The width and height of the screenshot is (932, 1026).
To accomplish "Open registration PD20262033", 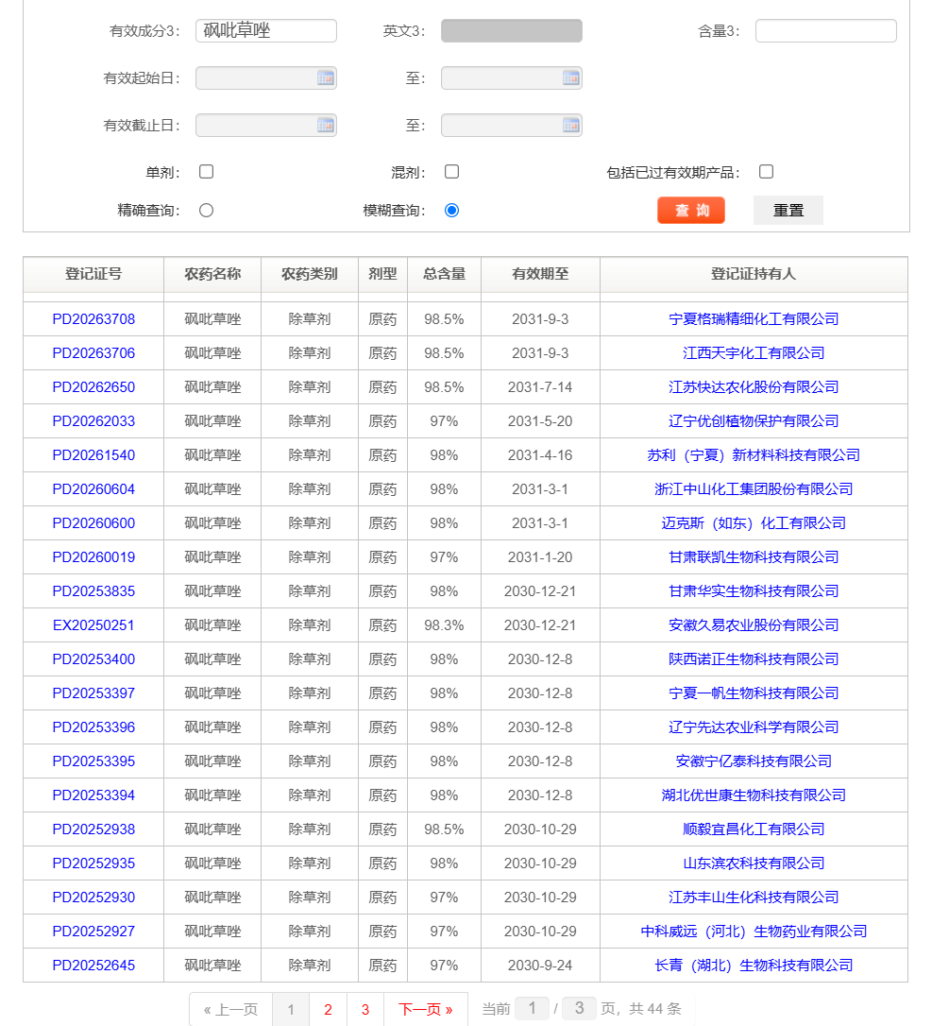I will 93,421.
